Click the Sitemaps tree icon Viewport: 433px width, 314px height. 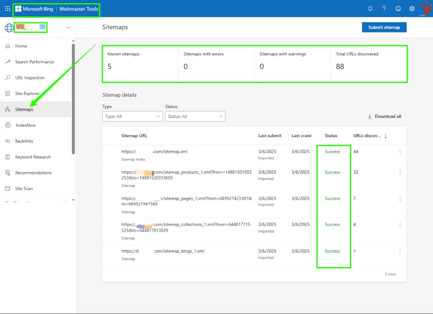[x=8, y=109]
